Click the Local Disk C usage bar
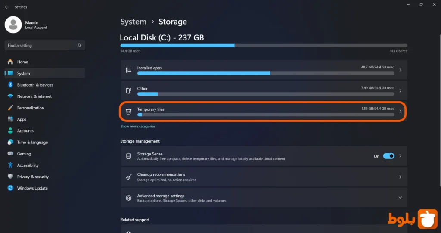Image resolution: width=441 pixels, height=233 pixels. click(x=264, y=45)
